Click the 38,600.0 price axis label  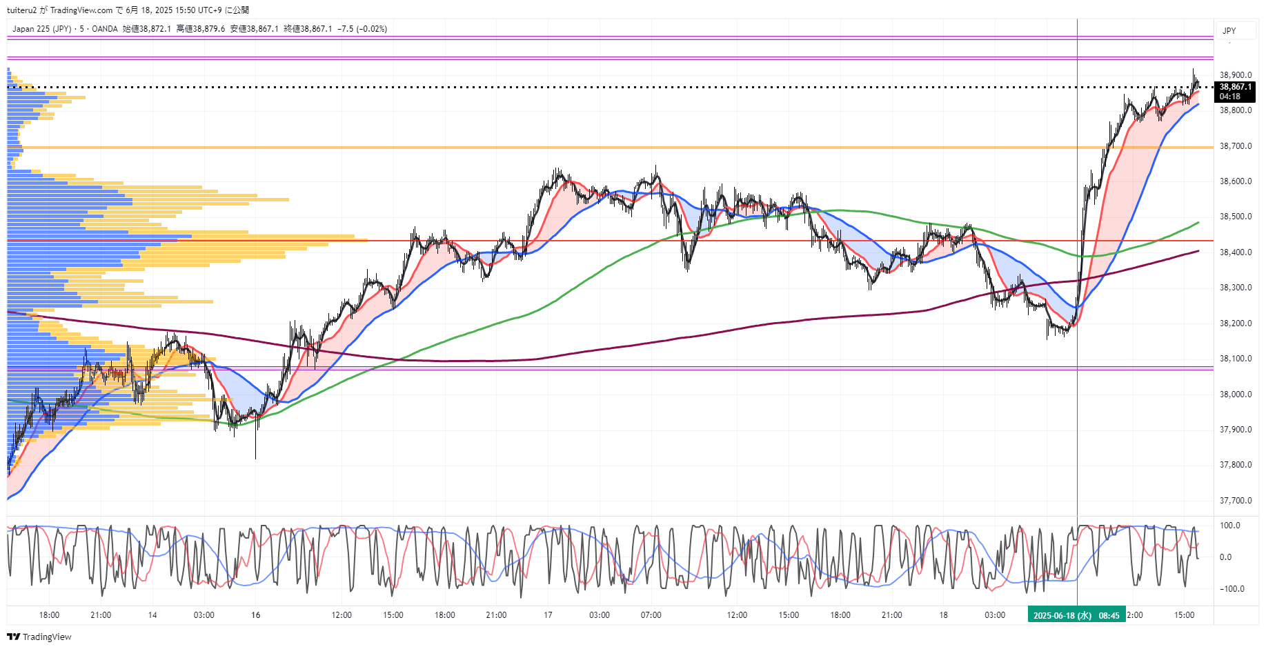tap(1236, 181)
